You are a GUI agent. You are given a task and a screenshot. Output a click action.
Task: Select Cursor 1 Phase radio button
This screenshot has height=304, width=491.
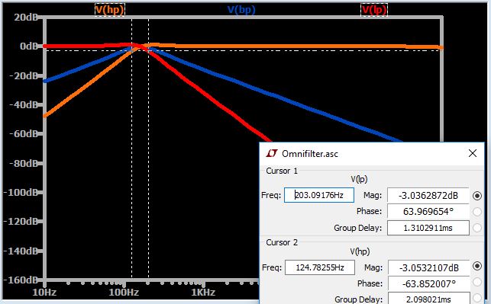[477, 212]
